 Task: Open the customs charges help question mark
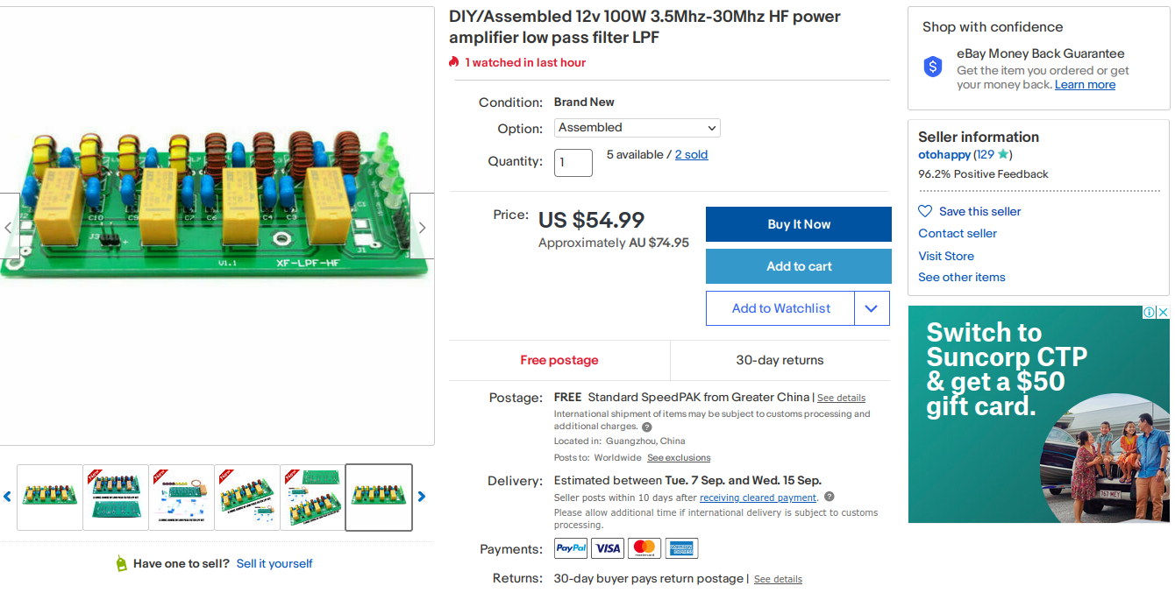tap(647, 427)
